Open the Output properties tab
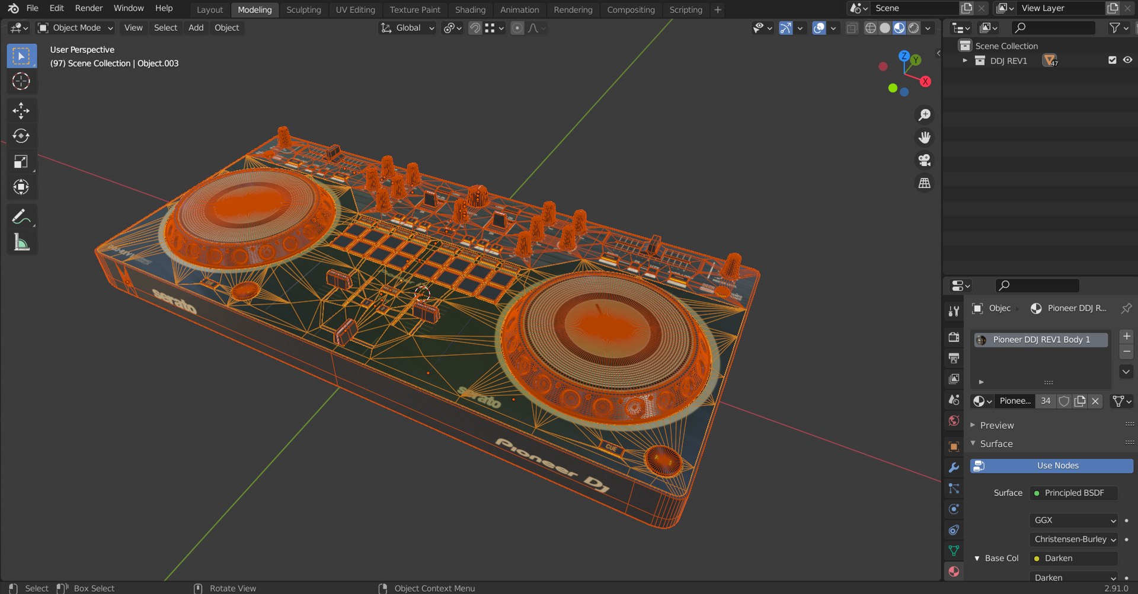 tap(954, 357)
